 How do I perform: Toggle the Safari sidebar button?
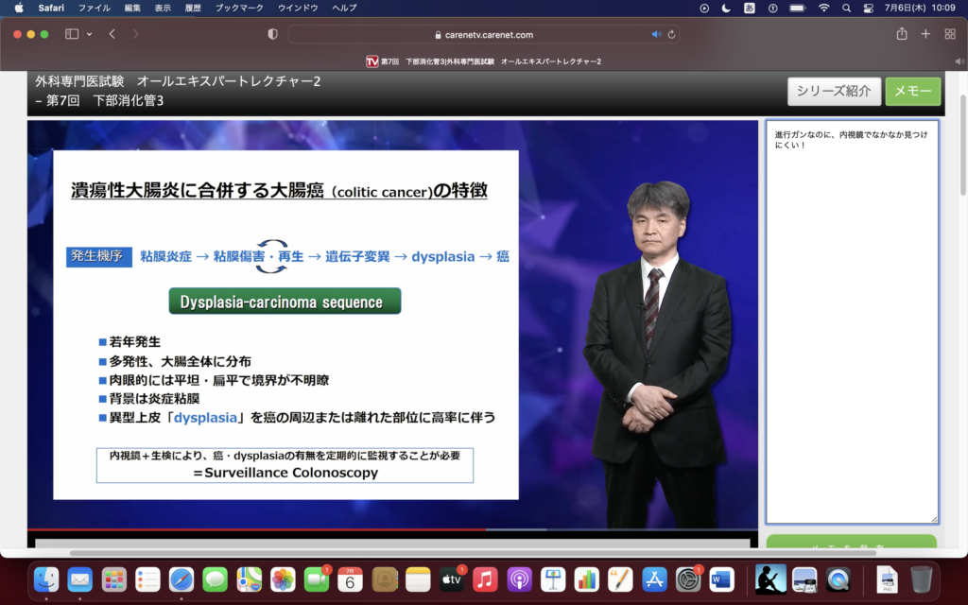[x=72, y=34]
